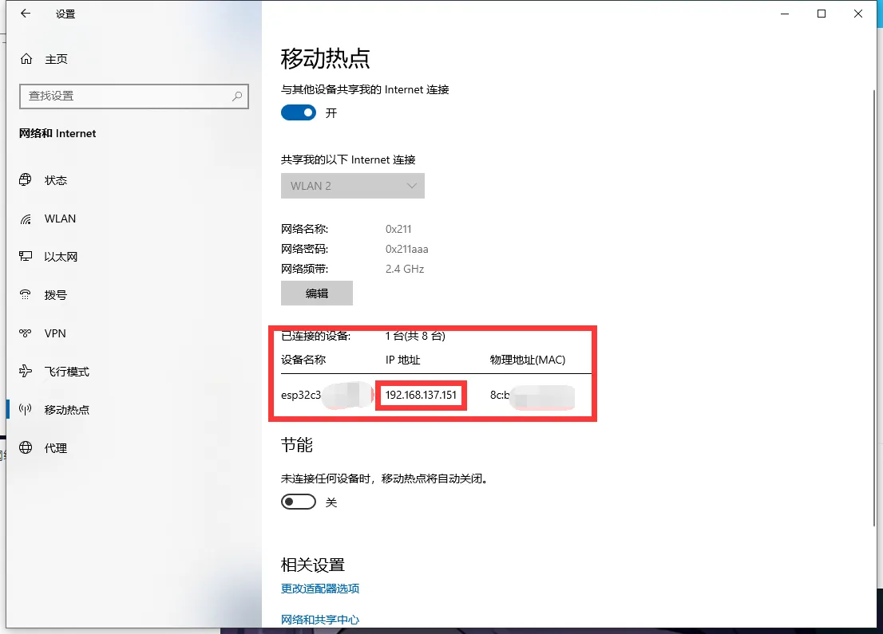883x634 pixels.
Task: Turn off the mobile hotspot sharing toggle
Action: coord(299,112)
